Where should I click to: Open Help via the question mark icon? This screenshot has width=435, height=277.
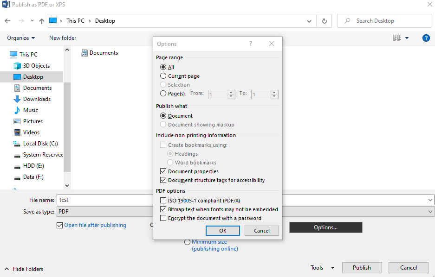pyautogui.click(x=426, y=38)
